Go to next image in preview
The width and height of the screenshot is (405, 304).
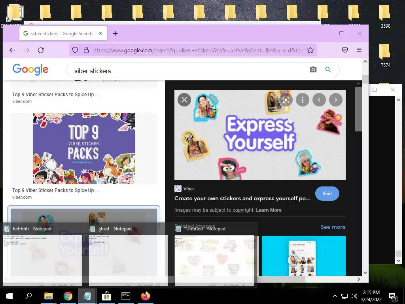[336, 100]
